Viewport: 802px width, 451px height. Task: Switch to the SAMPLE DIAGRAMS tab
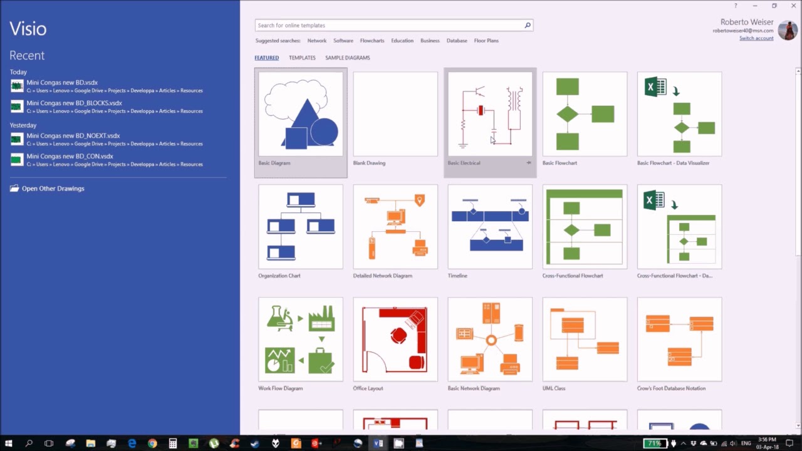pyautogui.click(x=348, y=58)
